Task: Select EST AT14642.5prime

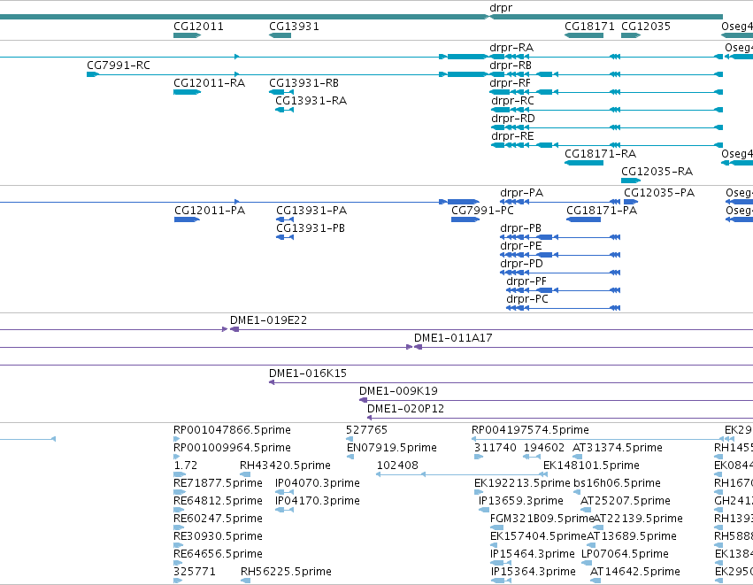Action: click(x=634, y=572)
